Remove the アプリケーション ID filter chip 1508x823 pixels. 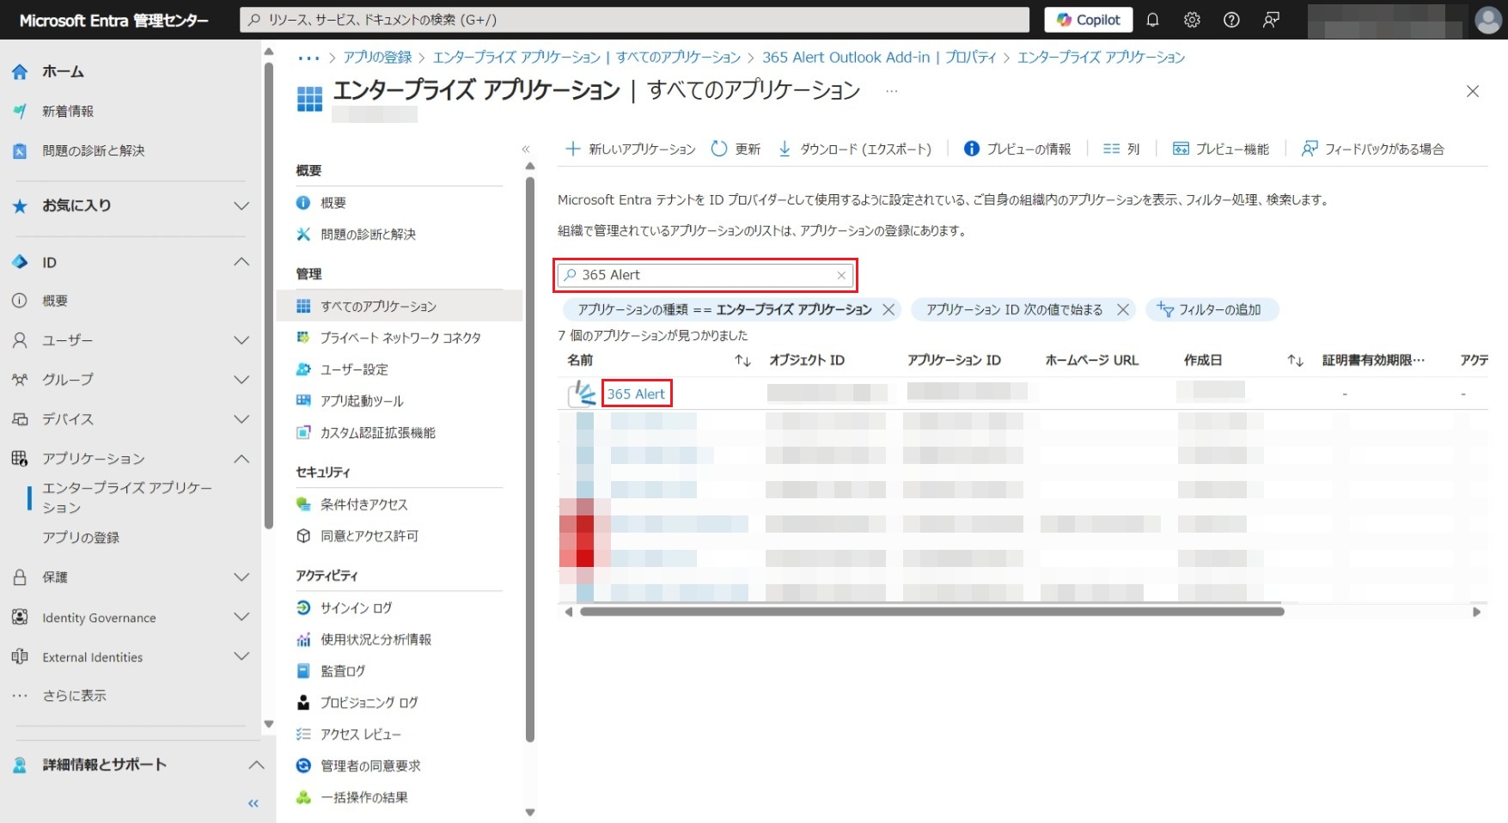click(x=1122, y=309)
